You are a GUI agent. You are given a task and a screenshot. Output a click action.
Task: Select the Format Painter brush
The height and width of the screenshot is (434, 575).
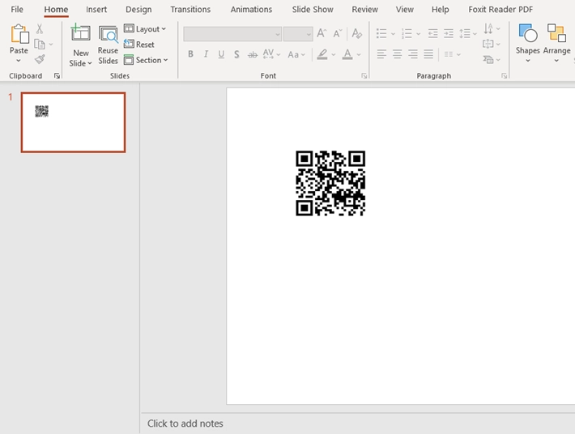40,59
